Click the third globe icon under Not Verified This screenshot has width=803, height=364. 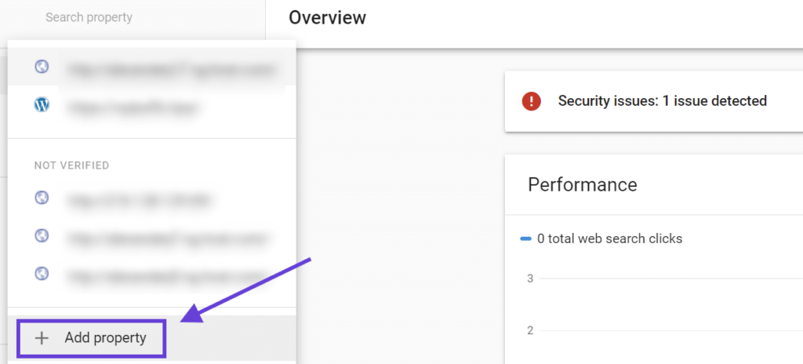42,274
